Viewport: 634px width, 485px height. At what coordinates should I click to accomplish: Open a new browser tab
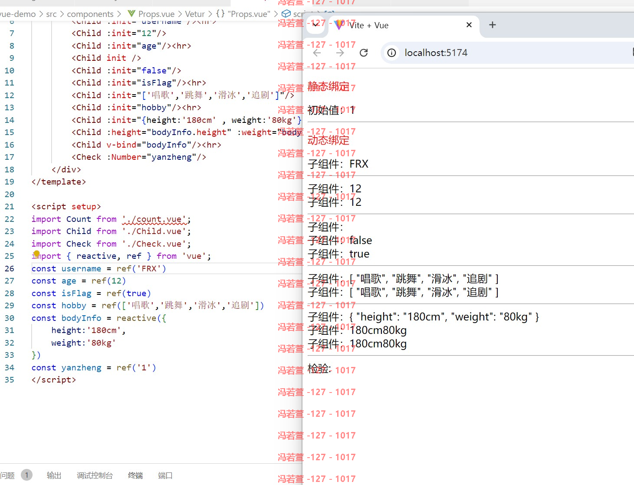(492, 25)
